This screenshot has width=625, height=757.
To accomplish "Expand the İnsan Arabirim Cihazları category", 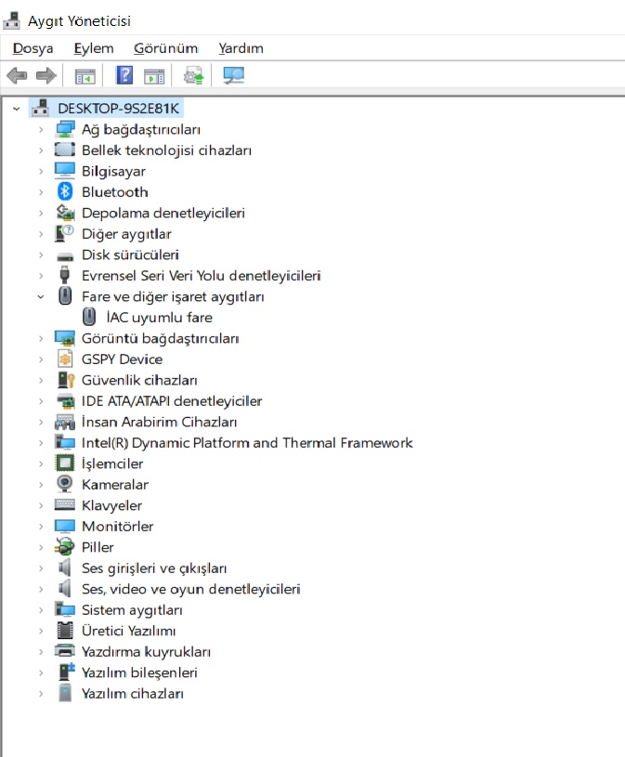I will [x=41, y=422].
